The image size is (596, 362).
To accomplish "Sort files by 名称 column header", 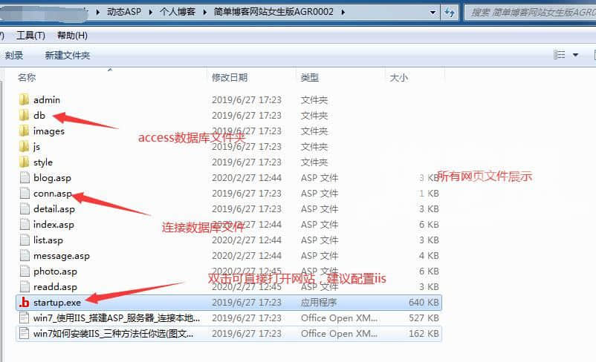I will click(x=27, y=77).
